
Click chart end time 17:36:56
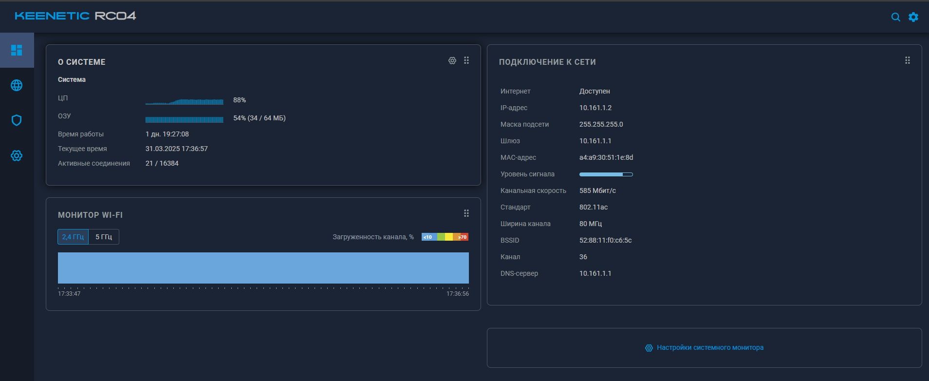pyautogui.click(x=458, y=294)
